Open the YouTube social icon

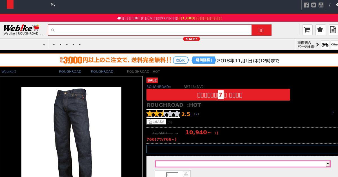click(321, 5)
